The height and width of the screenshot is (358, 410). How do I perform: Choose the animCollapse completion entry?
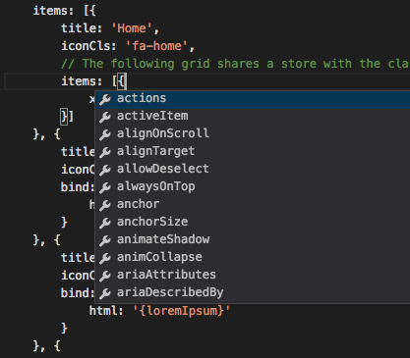coord(253,258)
